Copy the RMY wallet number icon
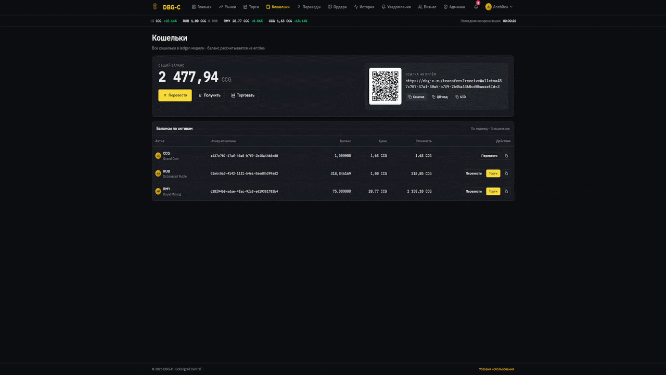The width and height of the screenshot is (666, 375). [x=506, y=191]
